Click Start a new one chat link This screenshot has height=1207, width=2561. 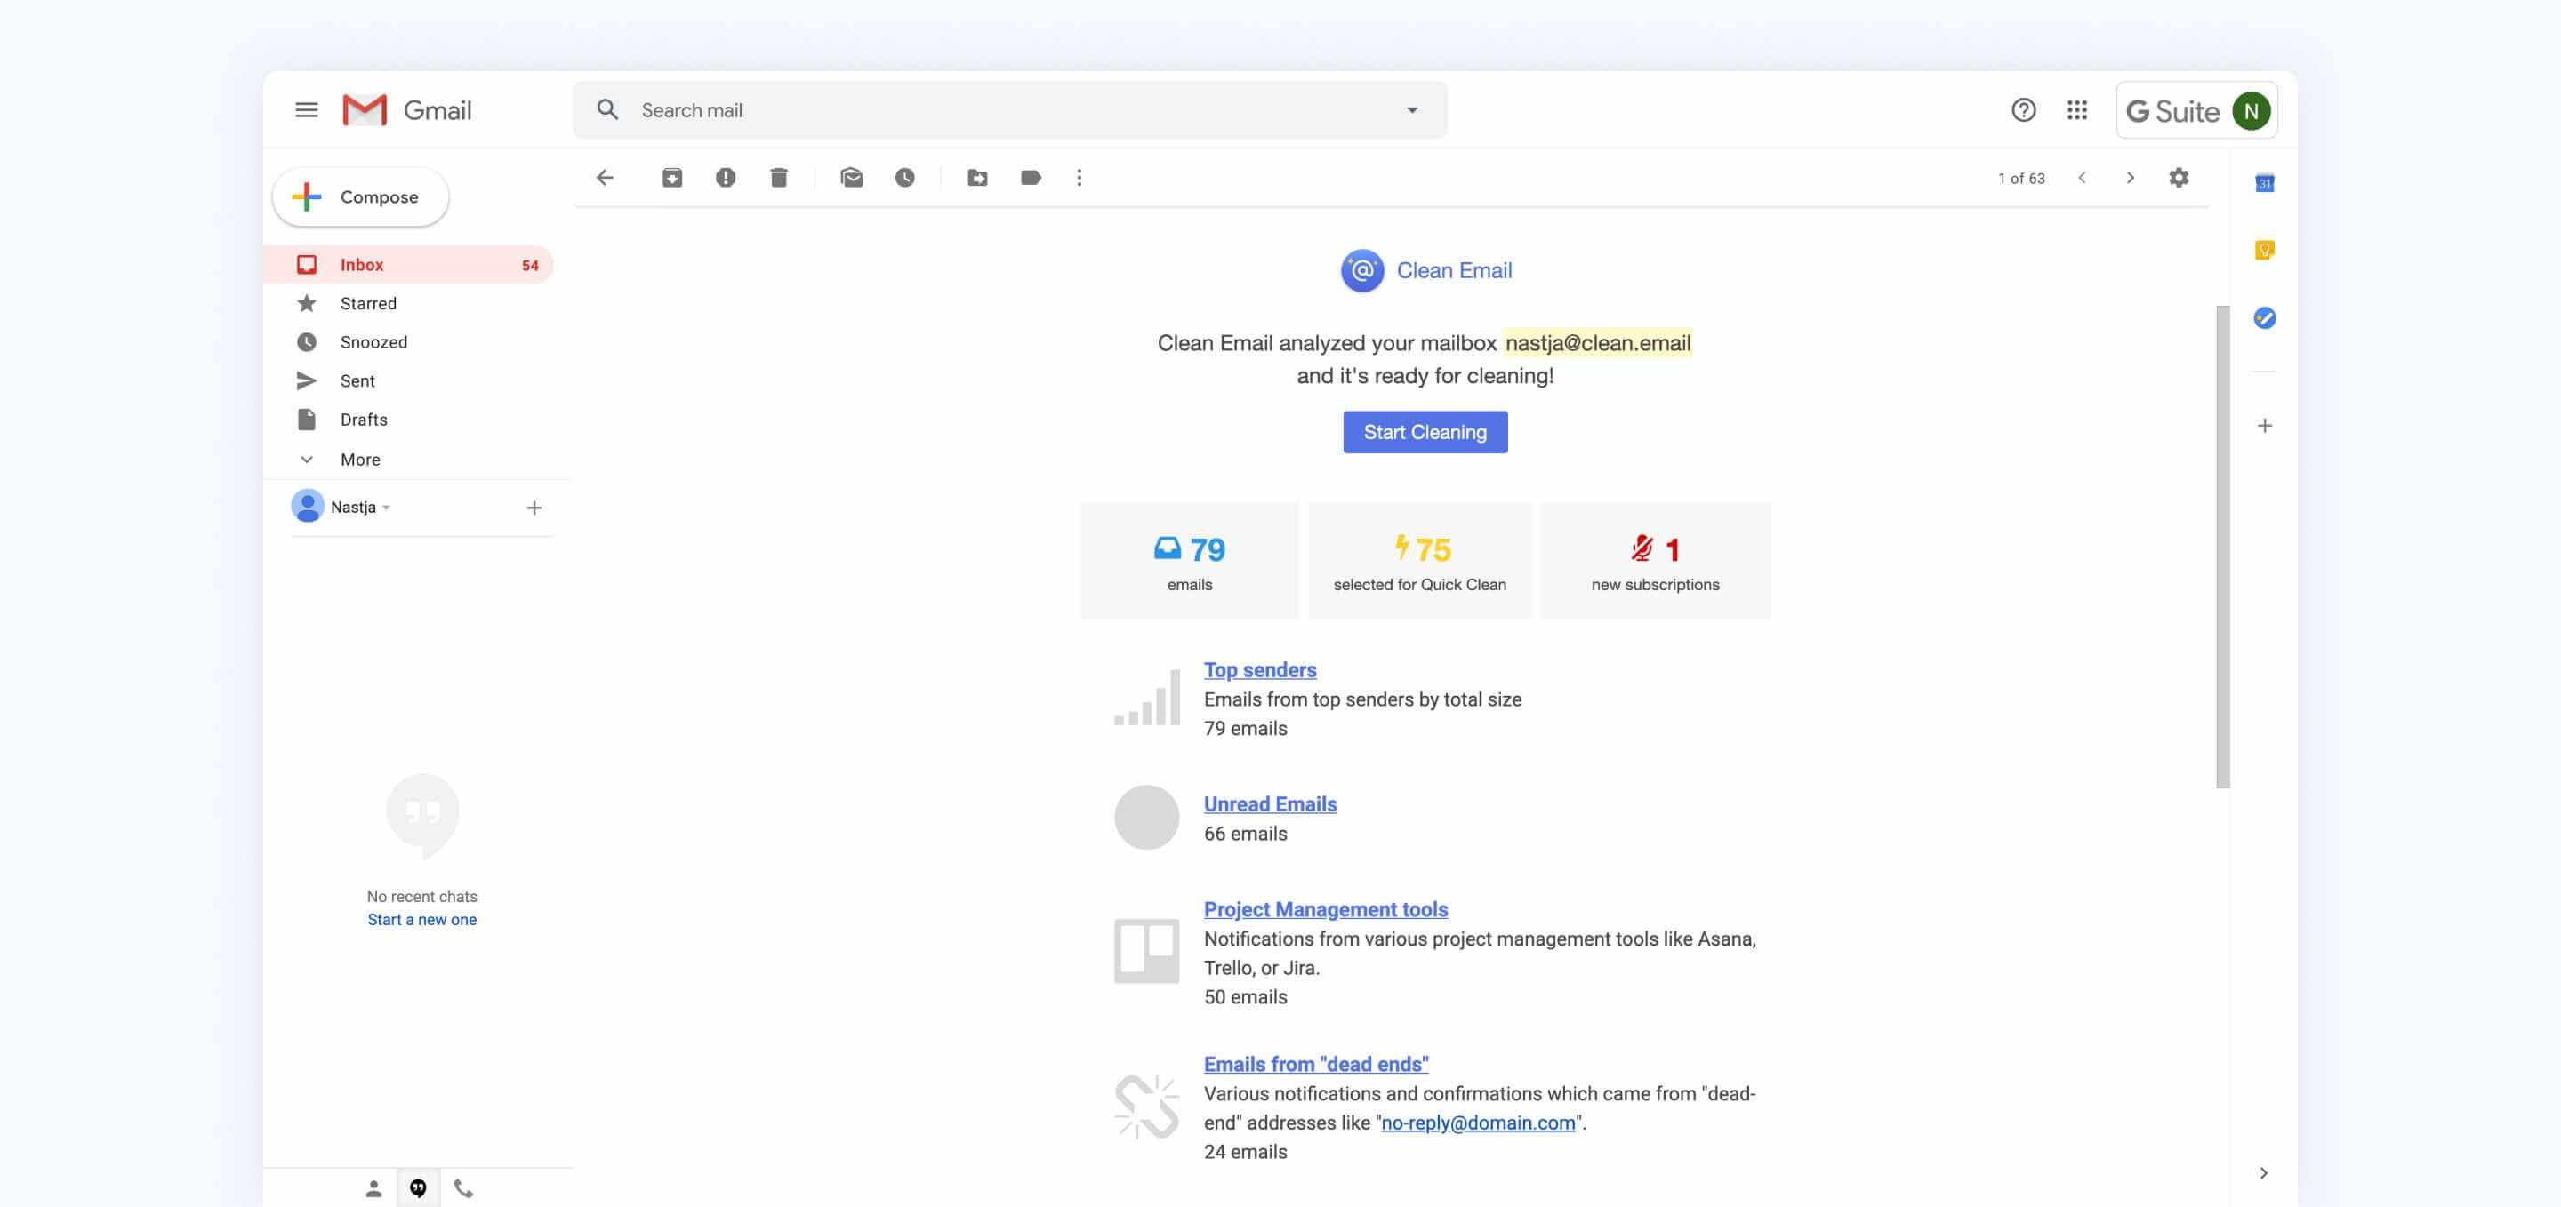(x=421, y=919)
